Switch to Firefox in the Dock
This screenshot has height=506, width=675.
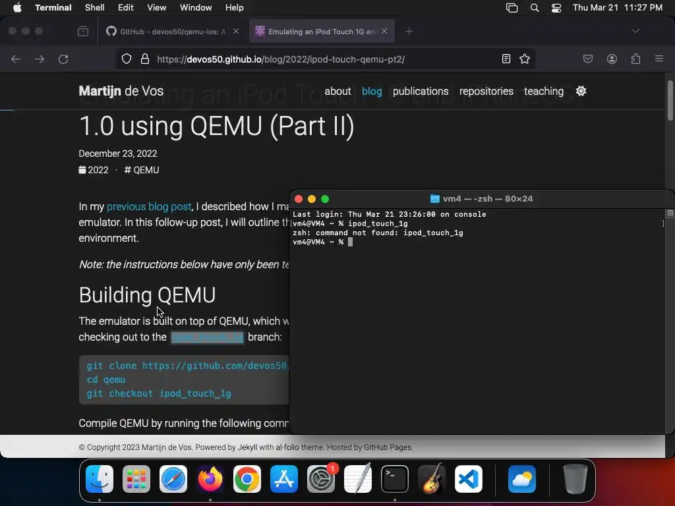click(x=210, y=479)
